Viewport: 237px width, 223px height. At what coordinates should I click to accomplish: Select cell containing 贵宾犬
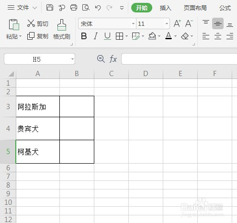[38, 129]
